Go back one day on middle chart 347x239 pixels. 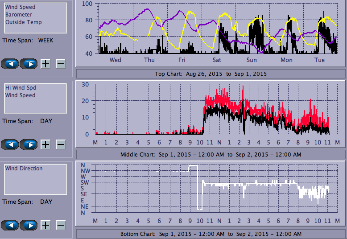coord(10,144)
